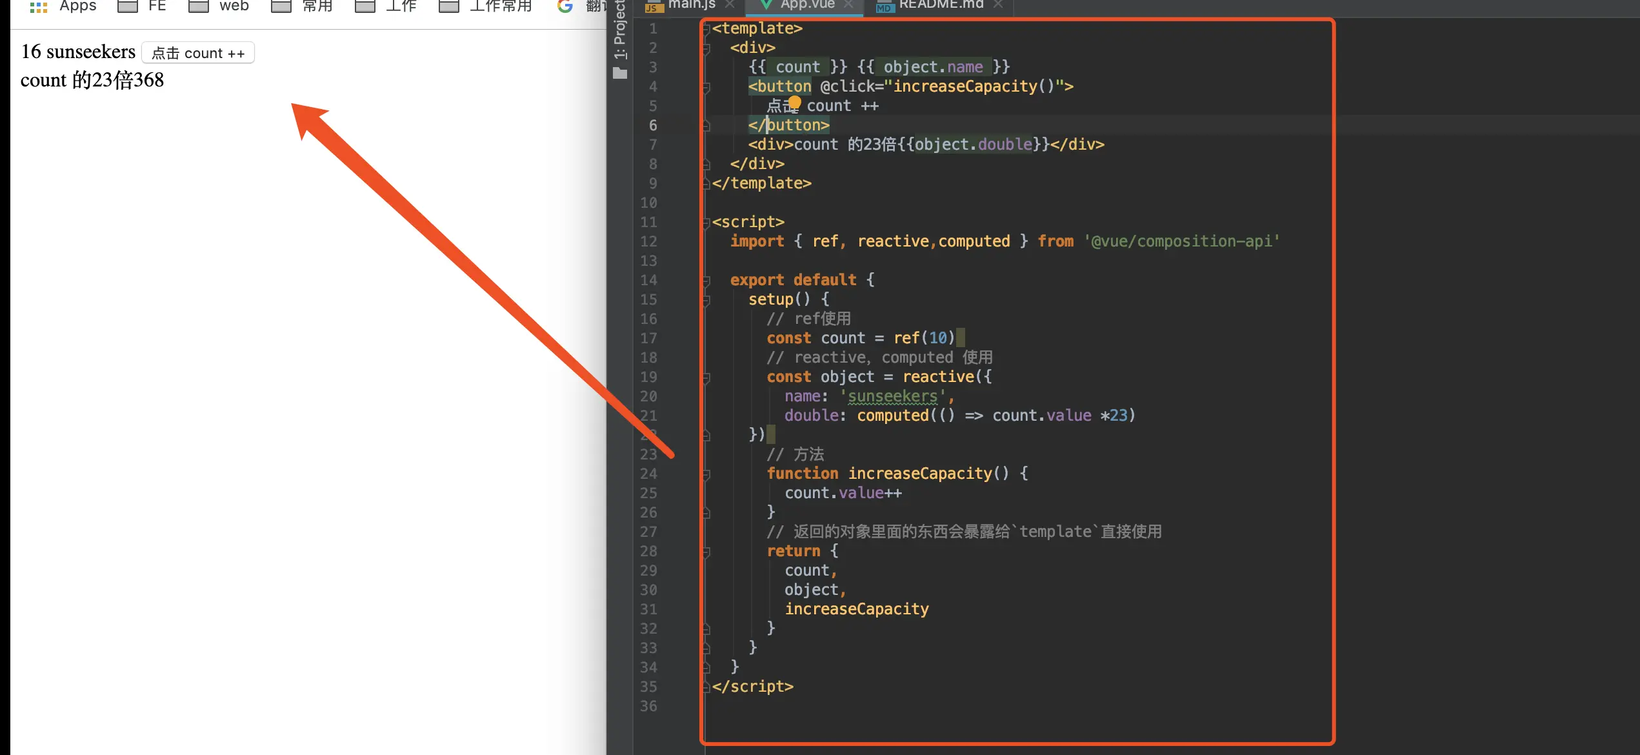Click the 'sunseekers' string on line 20
This screenshot has width=1640, height=755.
pyautogui.click(x=892, y=396)
